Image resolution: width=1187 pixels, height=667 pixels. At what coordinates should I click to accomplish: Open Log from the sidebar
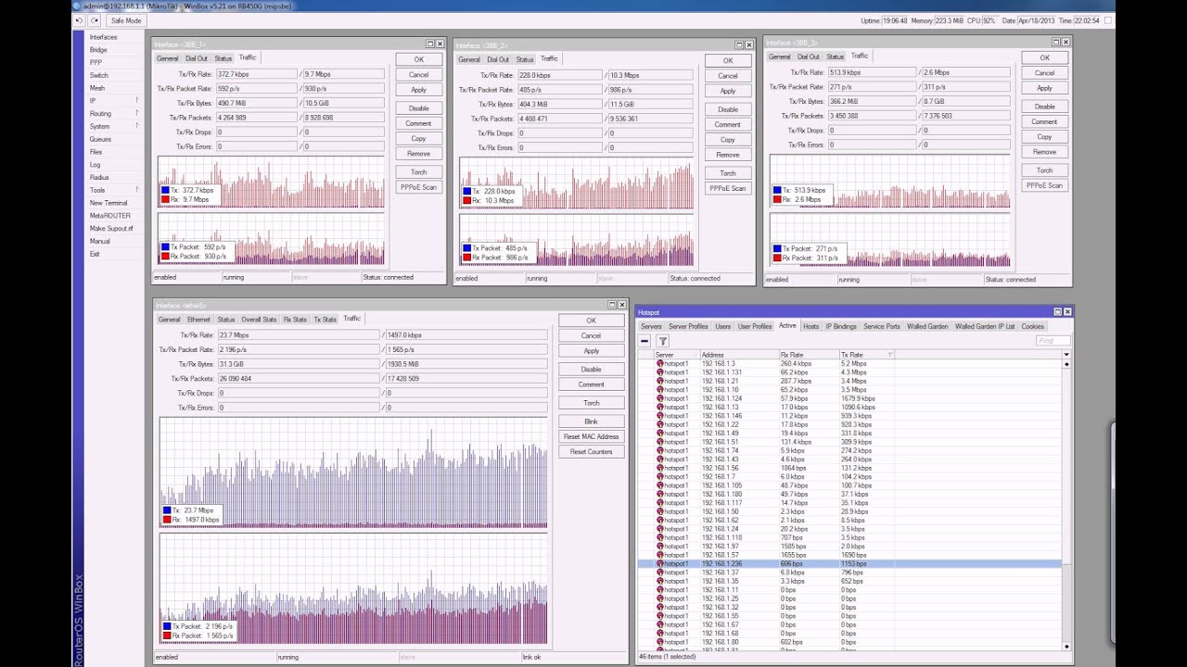(x=95, y=165)
